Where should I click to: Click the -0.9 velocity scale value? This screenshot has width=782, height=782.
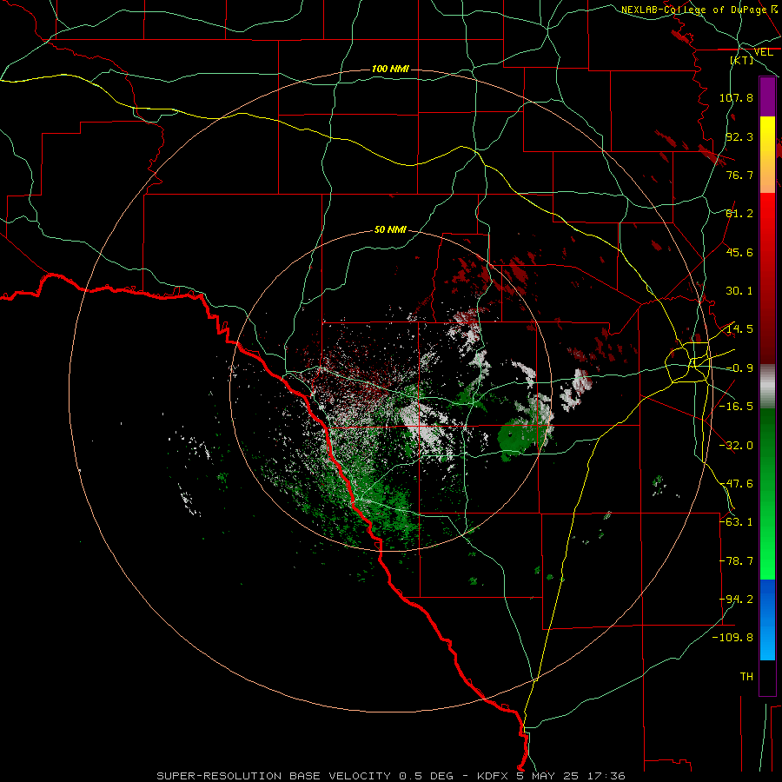pos(739,368)
